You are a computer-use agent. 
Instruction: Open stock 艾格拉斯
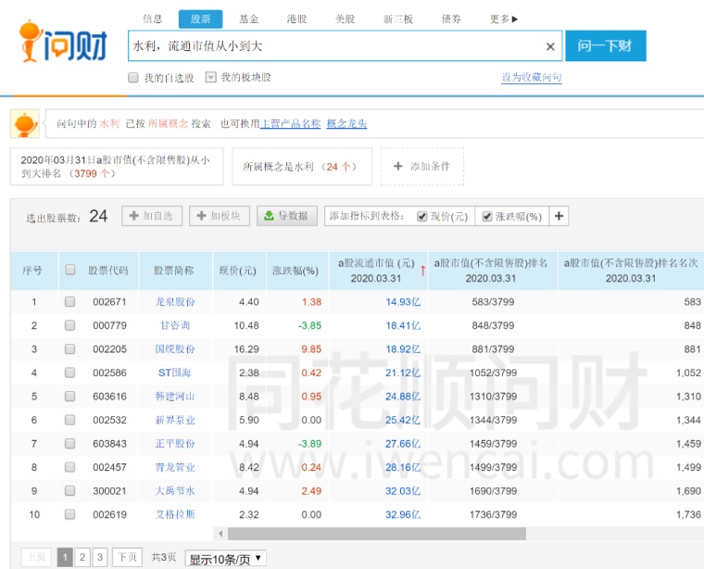(x=175, y=514)
